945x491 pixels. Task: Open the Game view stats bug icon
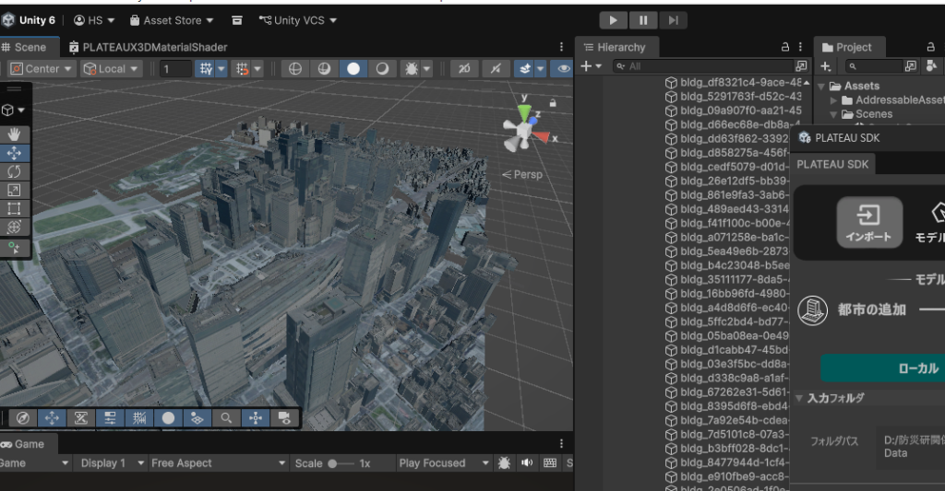pos(505,463)
